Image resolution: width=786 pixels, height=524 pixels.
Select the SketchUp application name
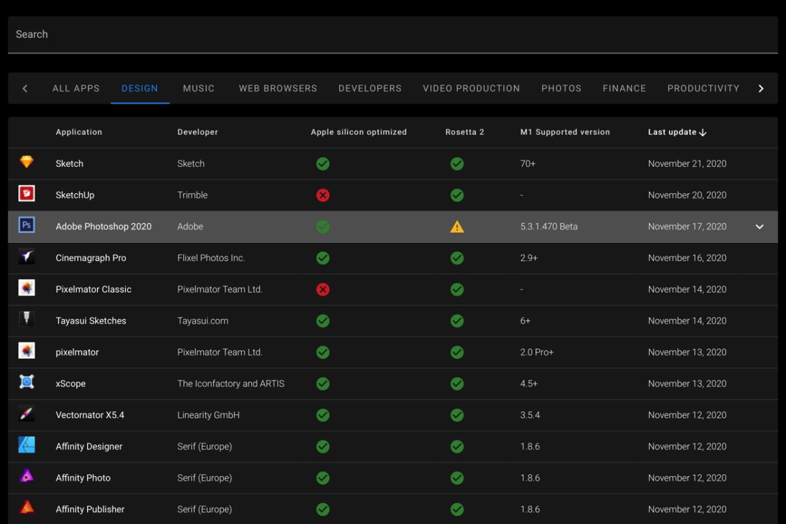coord(75,195)
